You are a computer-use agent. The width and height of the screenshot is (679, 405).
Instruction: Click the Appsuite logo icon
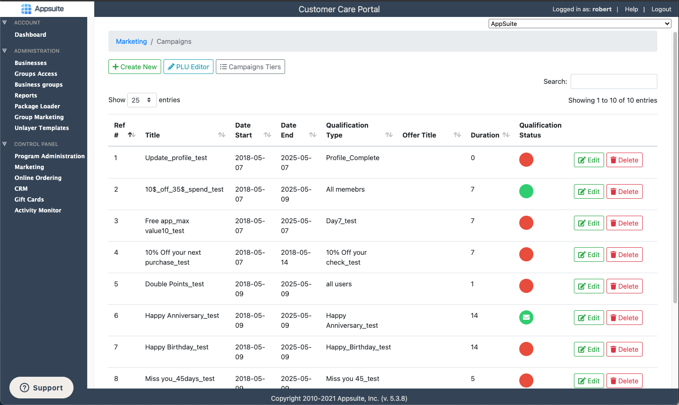click(x=26, y=9)
